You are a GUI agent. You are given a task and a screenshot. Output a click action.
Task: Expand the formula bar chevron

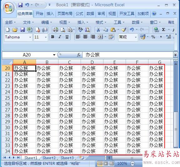click(175, 55)
